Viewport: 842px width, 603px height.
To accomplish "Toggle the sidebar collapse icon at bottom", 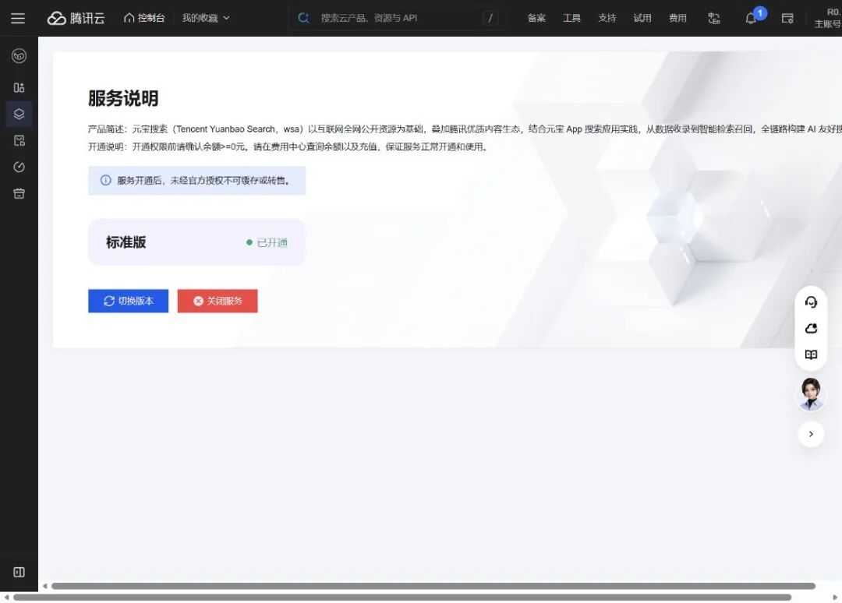I will (19, 572).
